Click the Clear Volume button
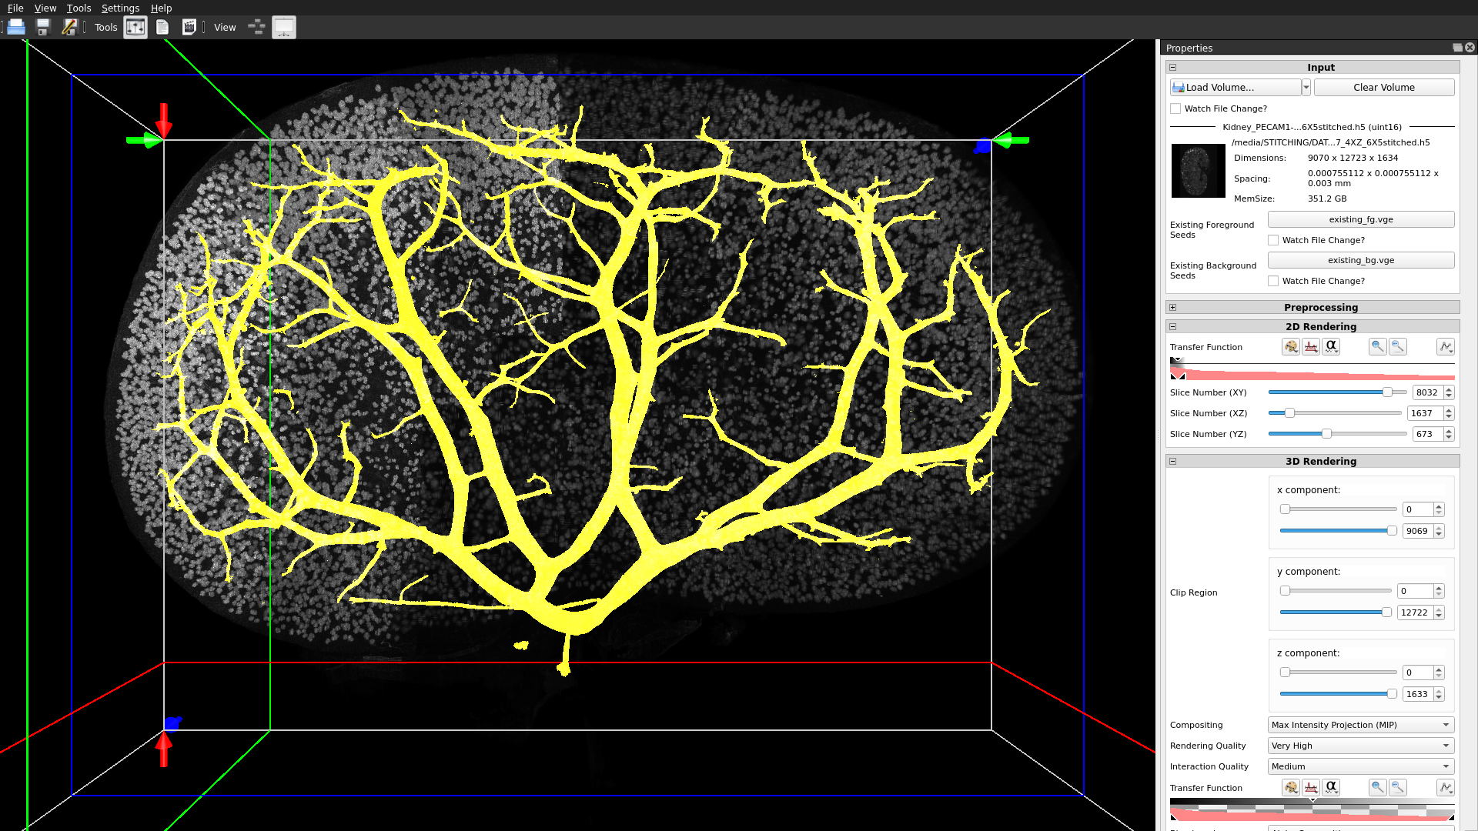This screenshot has width=1478, height=831. tap(1383, 87)
